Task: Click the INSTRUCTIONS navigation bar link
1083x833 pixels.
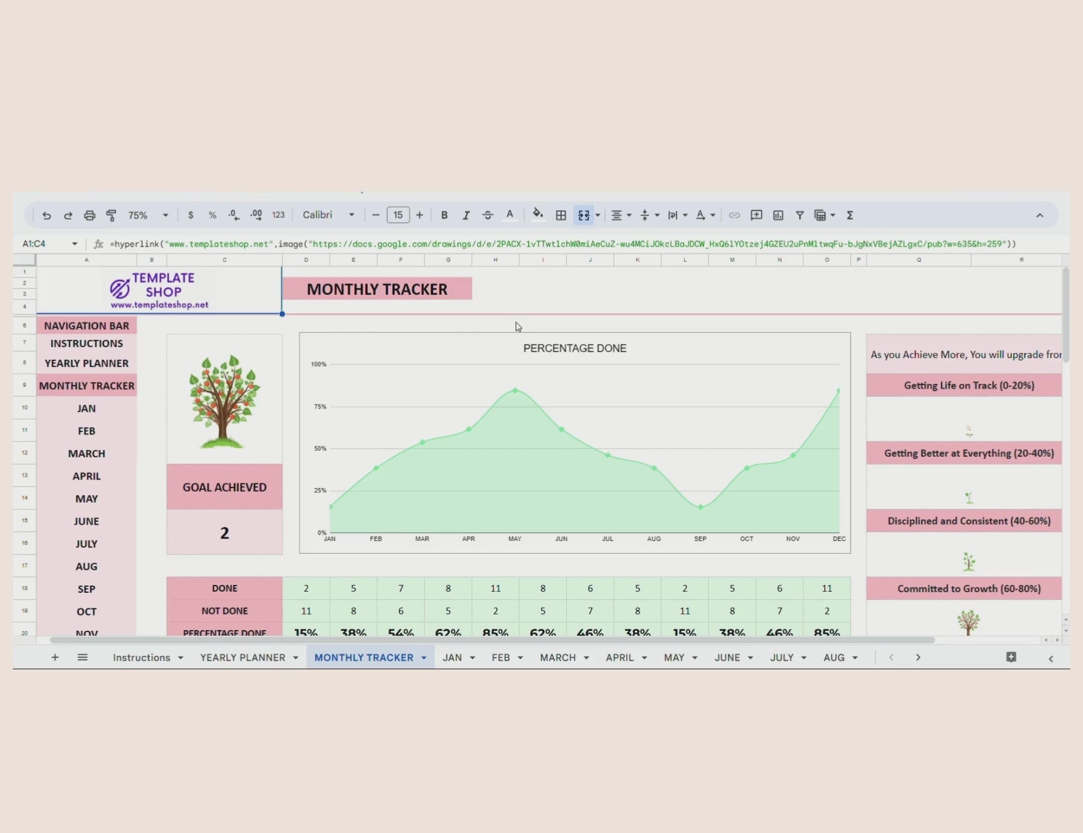Action: (x=87, y=344)
